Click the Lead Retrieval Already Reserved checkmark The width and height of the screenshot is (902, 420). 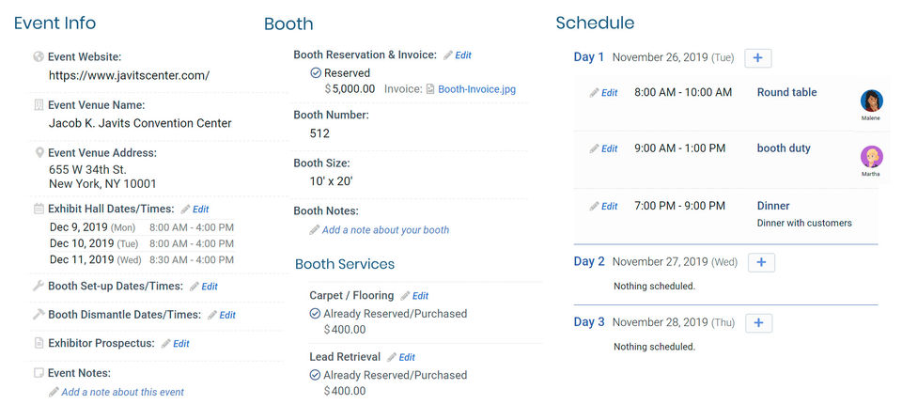tap(316, 375)
